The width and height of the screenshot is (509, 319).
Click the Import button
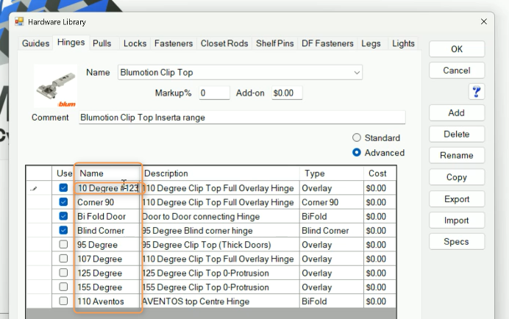(457, 221)
